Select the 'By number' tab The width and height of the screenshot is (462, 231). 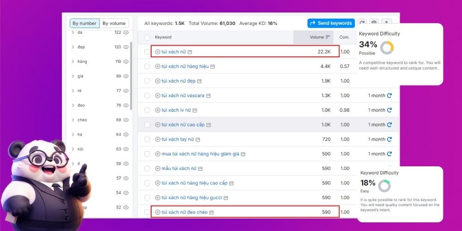click(85, 23)
